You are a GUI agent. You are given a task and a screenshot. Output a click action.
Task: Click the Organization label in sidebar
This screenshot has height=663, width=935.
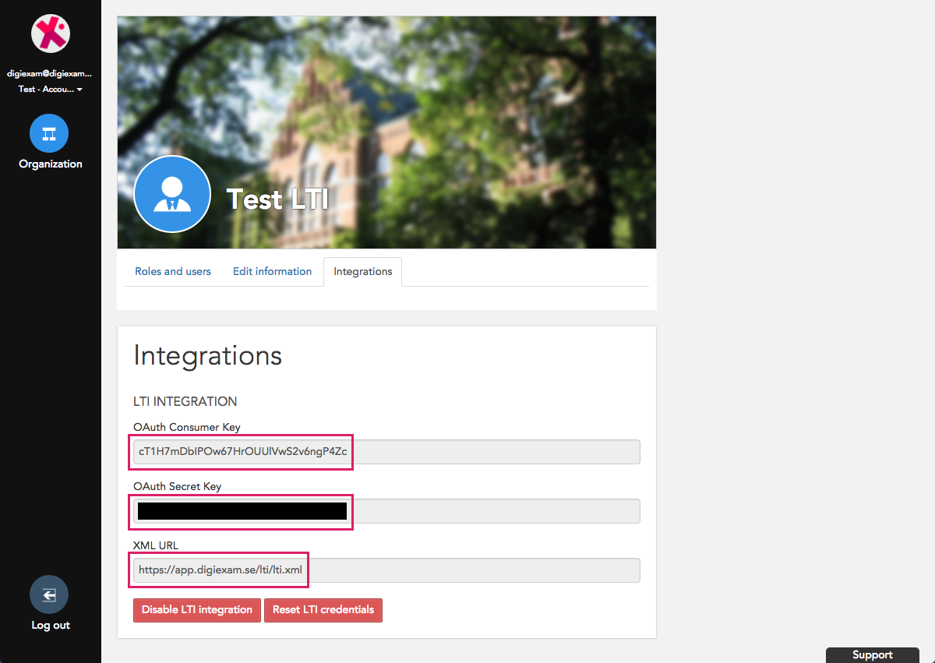click(x=51, y=164)
